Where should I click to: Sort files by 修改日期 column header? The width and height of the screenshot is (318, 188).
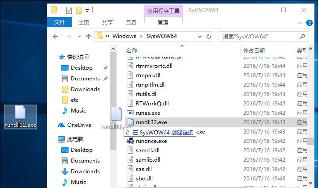254,51
